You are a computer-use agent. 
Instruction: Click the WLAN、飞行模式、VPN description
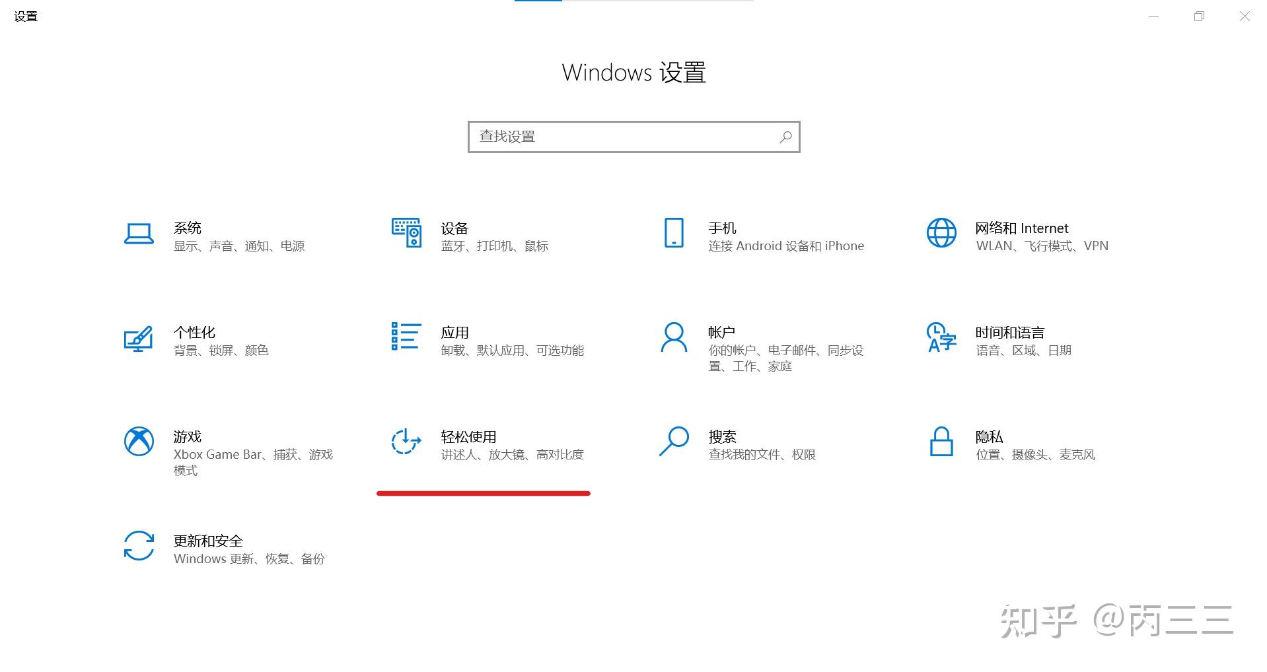pos(1041,245)
